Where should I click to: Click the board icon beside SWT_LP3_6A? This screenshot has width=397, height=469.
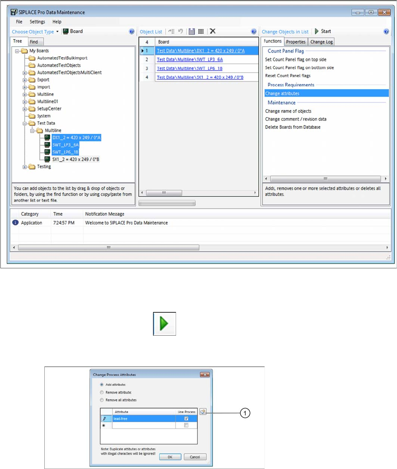pyautogui.click(x=47, y=145)
